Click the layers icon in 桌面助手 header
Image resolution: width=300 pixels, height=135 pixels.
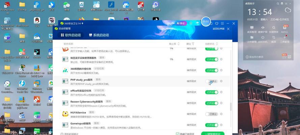(282, 4)
